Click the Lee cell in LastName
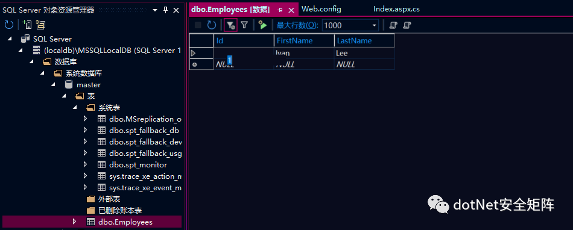 pyautogui.click(x=364, y=53)
